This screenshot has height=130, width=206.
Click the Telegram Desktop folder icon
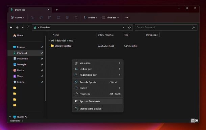[52, 46]
